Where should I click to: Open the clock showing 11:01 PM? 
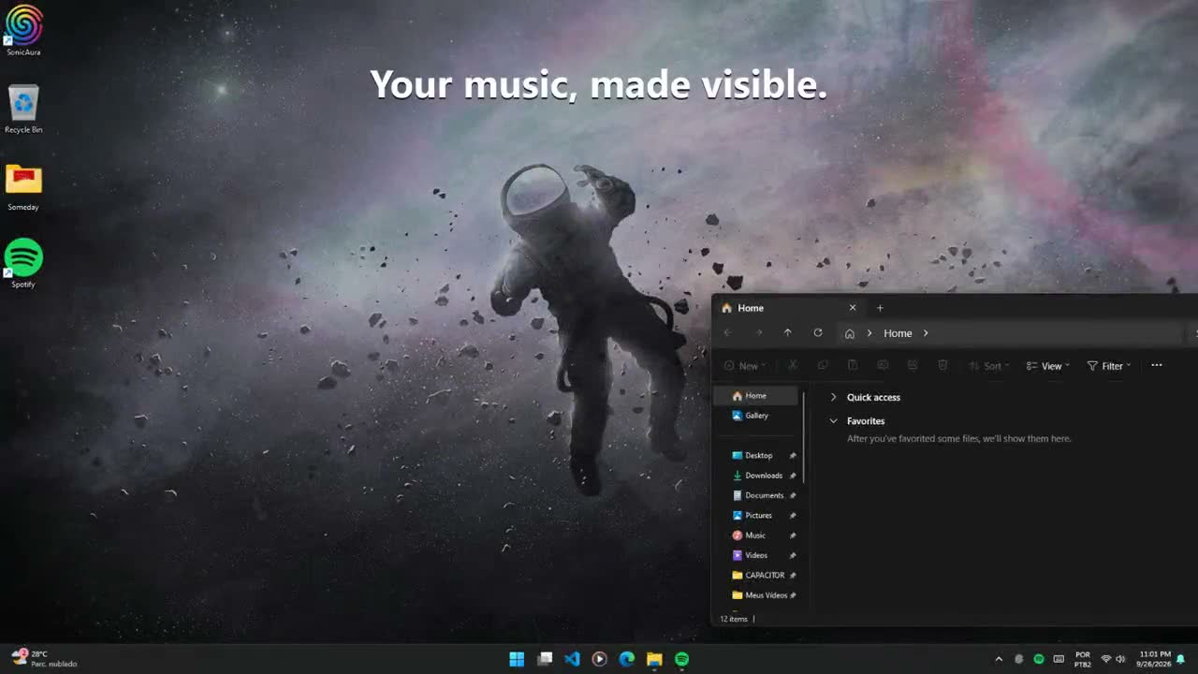[x=1154, y=659]
